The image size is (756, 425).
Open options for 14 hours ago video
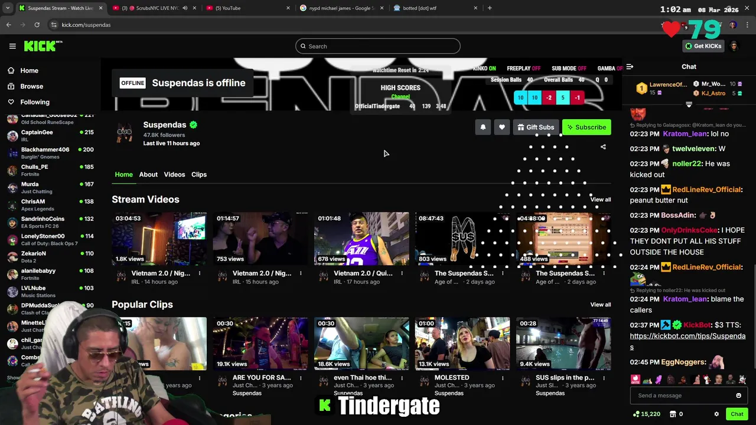coord(200,273)
